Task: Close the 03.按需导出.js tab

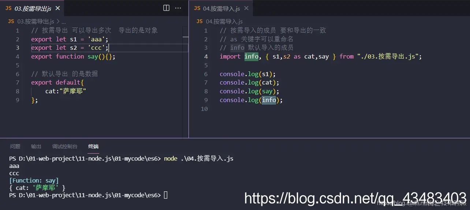Action: 58,8
